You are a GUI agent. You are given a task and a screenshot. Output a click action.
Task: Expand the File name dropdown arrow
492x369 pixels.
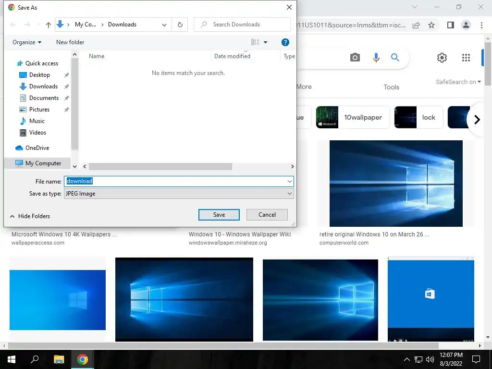[290, 181]
